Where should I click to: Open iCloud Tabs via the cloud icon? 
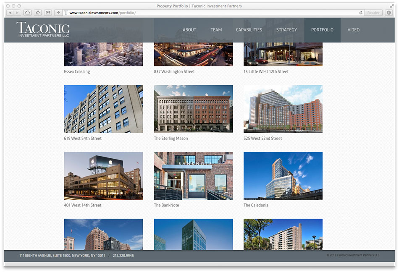coord(27,13)
